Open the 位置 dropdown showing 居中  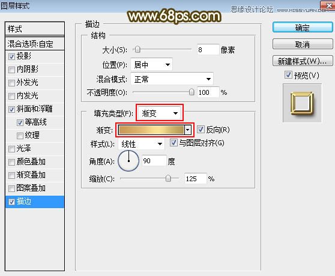coord(151,64)
